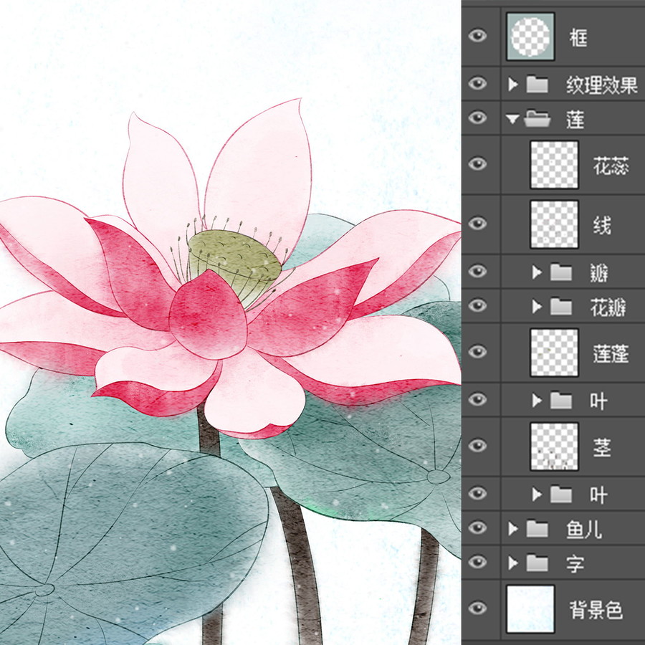The height and width of the screenshot is (645, 645).
Task: Toggle visibility of the 瓣 group
Action: [x=477, y=271]
